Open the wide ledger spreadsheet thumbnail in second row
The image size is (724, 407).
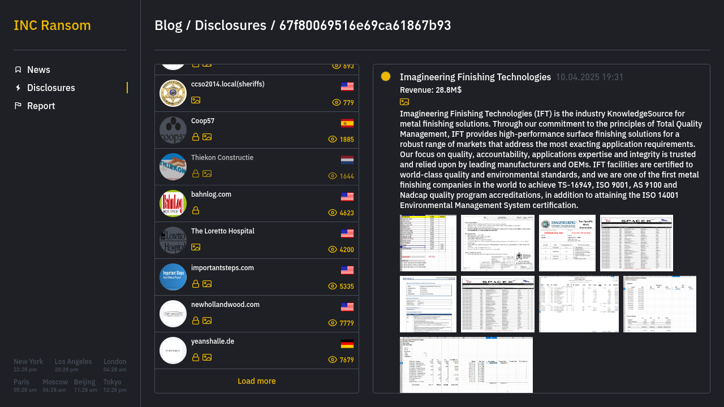(579, 304)
